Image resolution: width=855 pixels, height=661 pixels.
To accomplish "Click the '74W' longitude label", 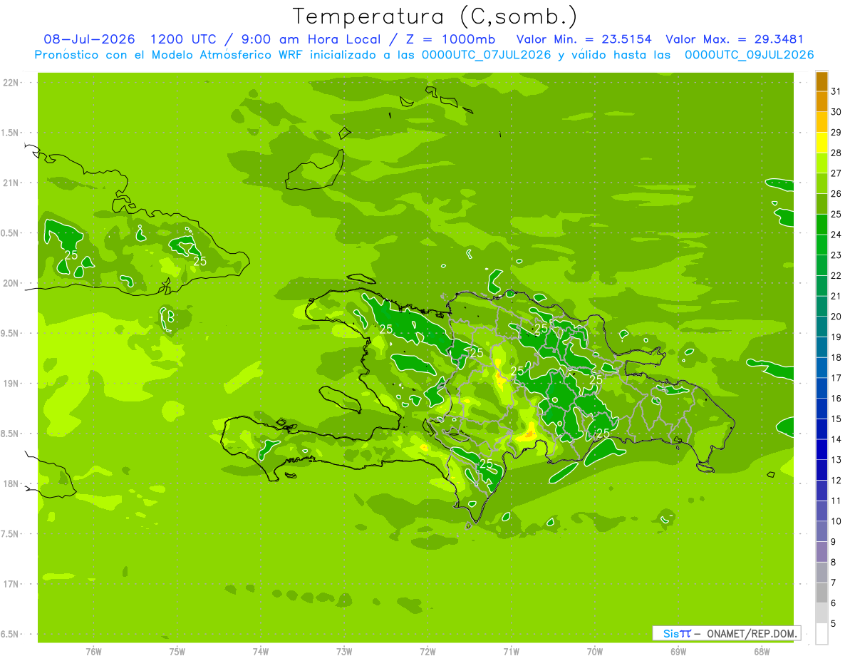I will point(261,652).
